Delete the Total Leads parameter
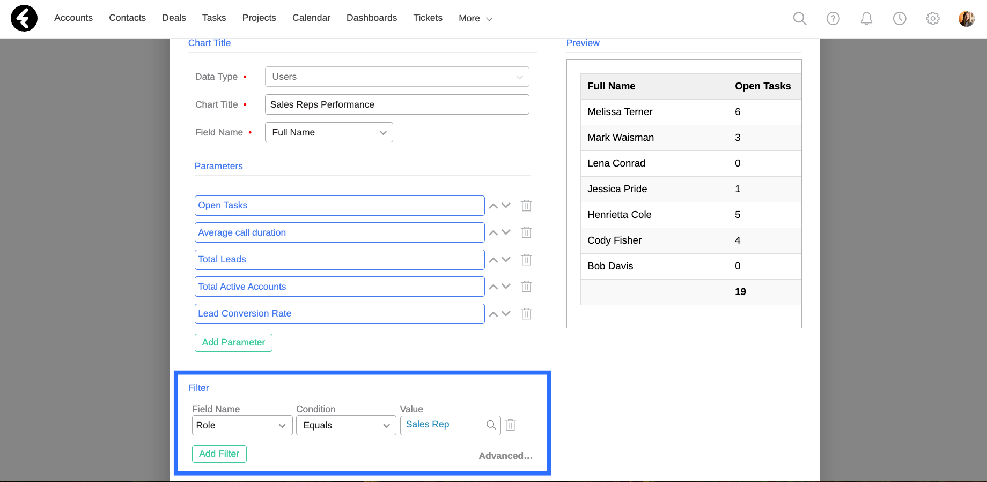Screen dimensions: 987x482 click(x=526, y=259)
